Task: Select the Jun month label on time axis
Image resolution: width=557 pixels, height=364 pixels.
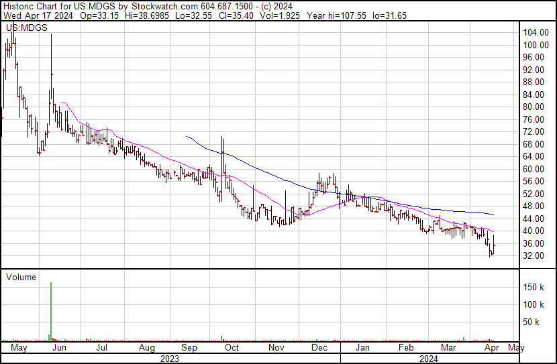Action: (59, 348)
